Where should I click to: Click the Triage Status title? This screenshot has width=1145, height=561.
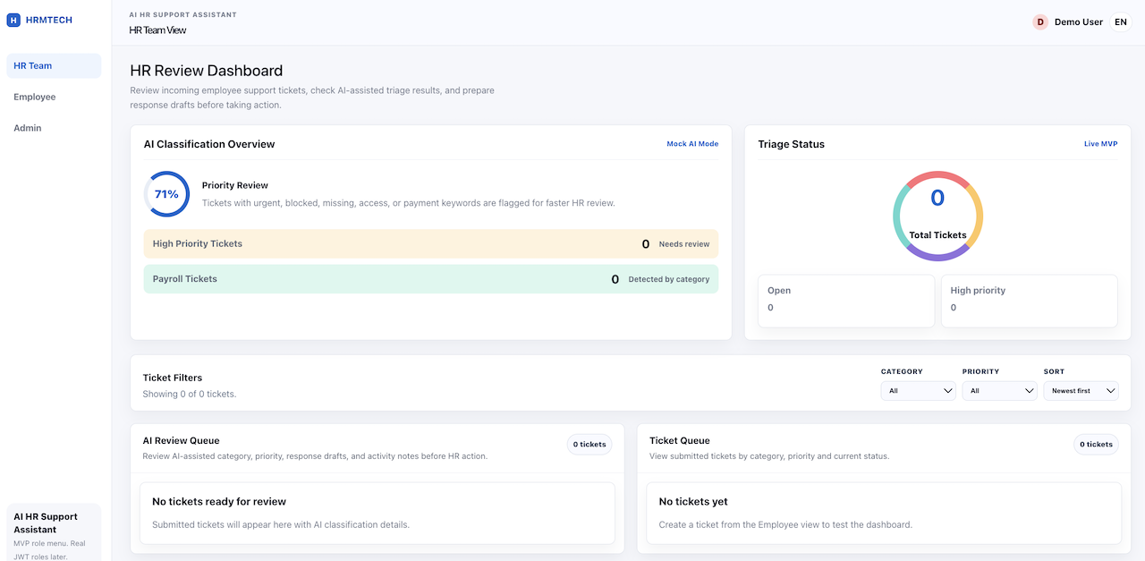click(x=792, y=144)
